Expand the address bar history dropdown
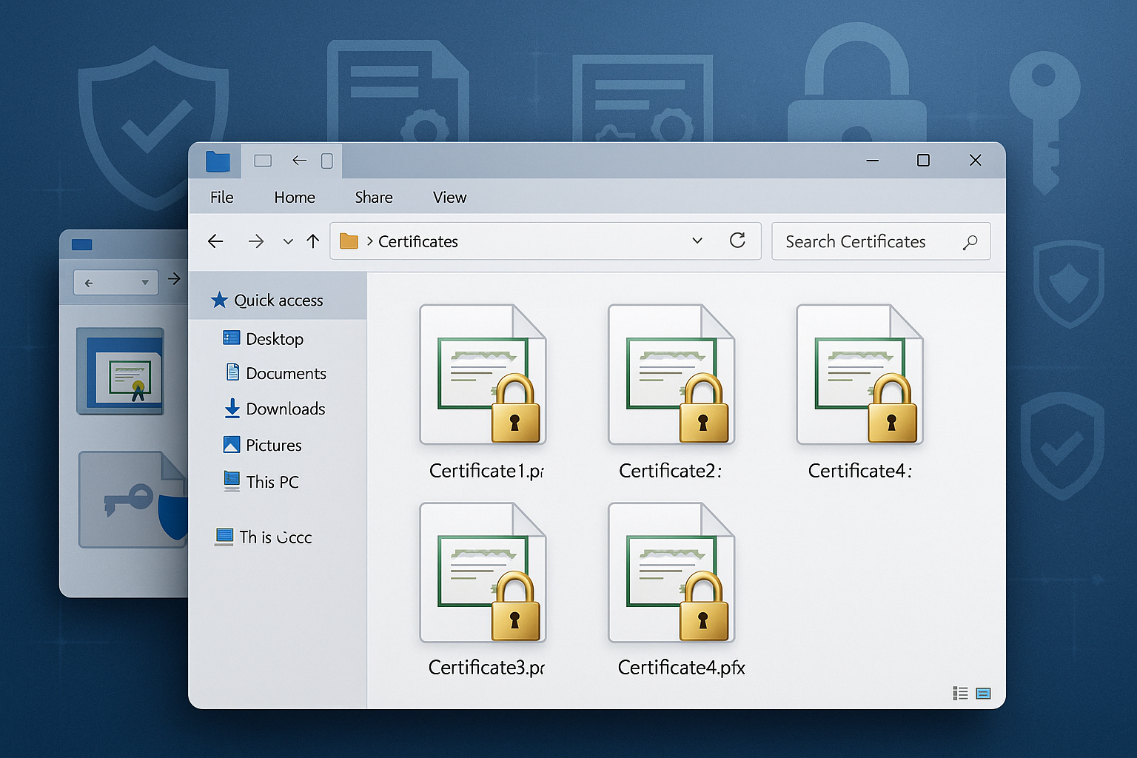Image resolution: width=1137 pixels, height=758 pixels. (x=697, y=241)
